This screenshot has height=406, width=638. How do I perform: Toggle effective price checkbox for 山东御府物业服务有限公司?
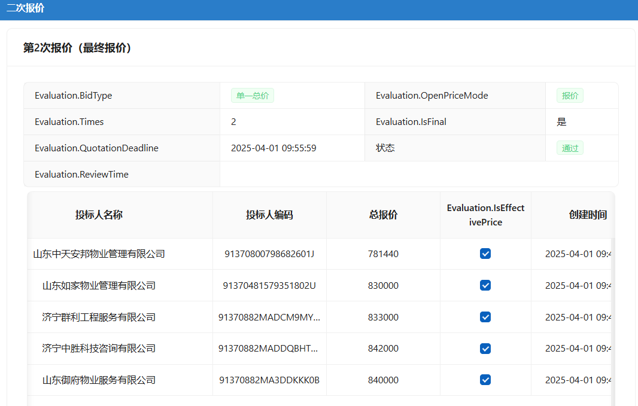click(x=485, y=380)
